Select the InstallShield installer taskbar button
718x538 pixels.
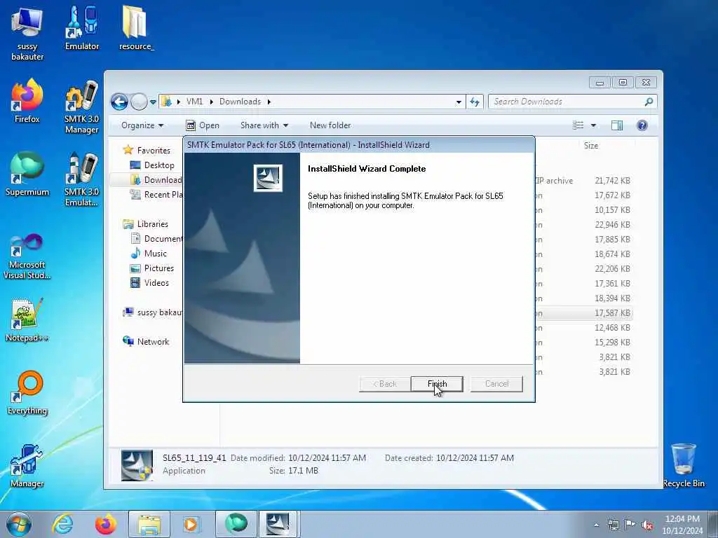click(x=278, y=524)
